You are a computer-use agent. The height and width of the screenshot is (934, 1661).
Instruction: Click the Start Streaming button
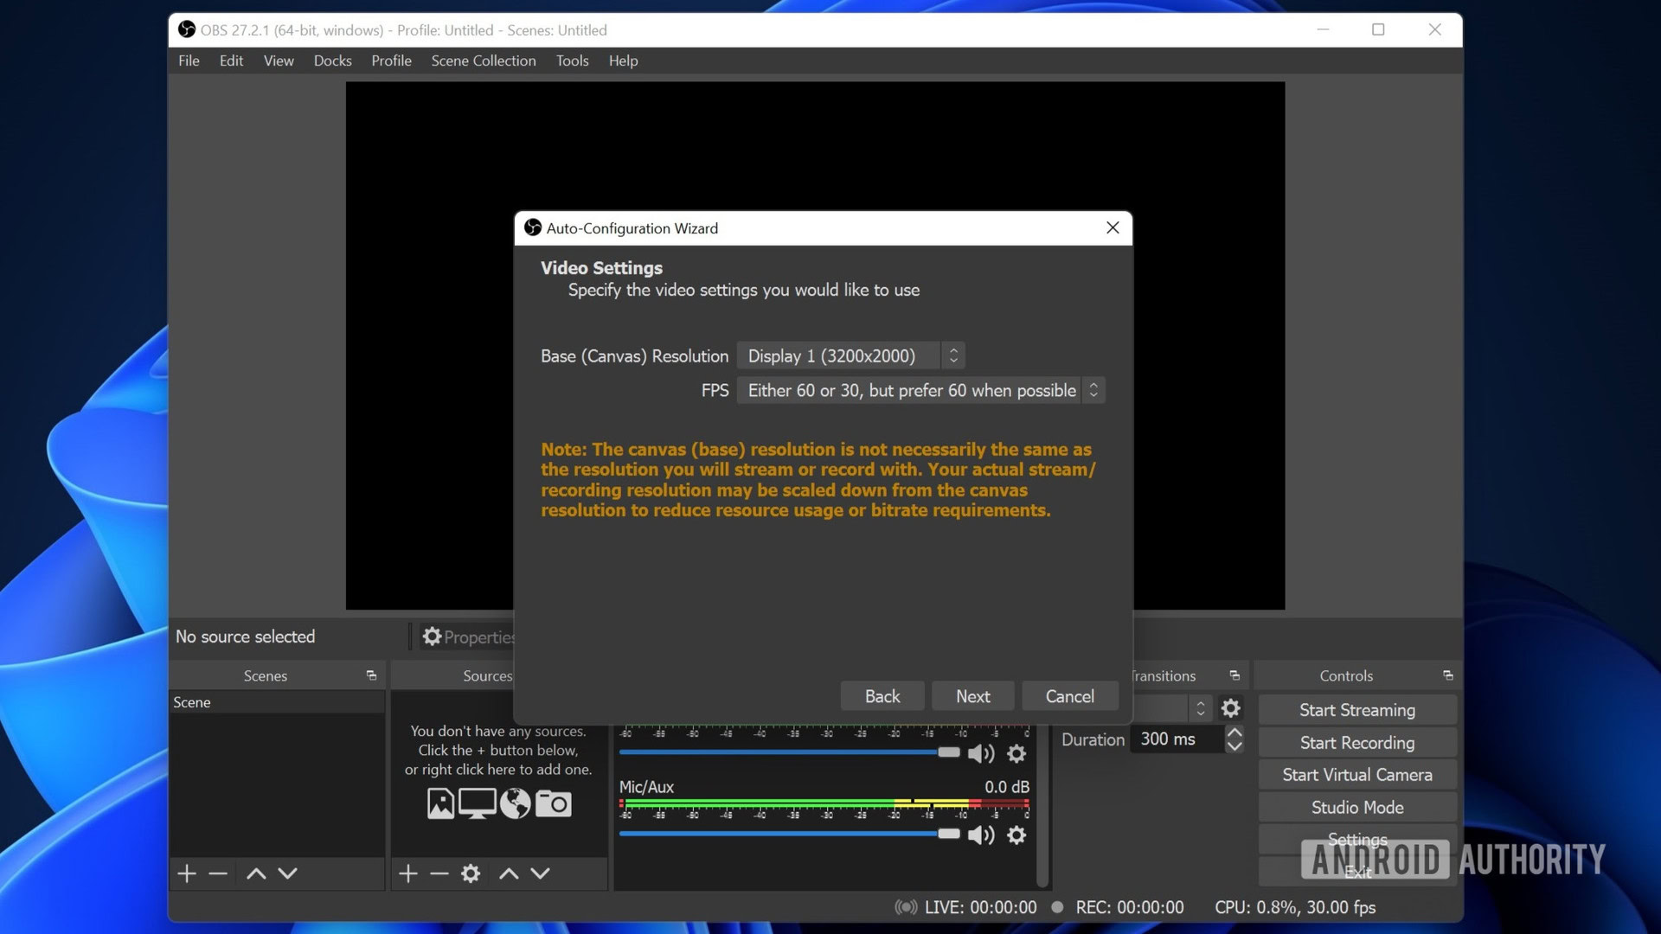[1356, 709]
